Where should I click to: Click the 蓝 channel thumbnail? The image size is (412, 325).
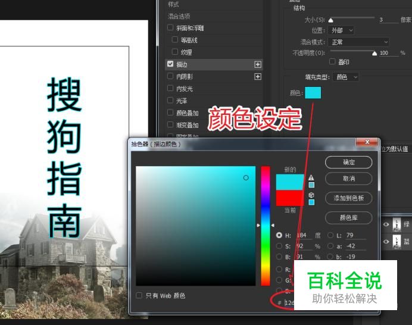click(x=397, y=241)
